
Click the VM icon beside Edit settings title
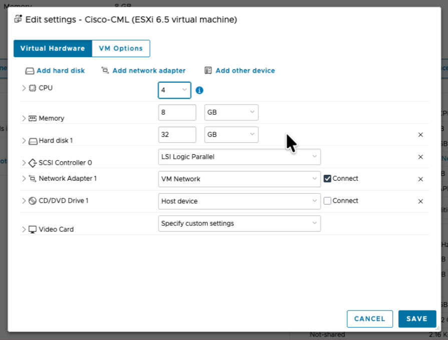(19, 19)
